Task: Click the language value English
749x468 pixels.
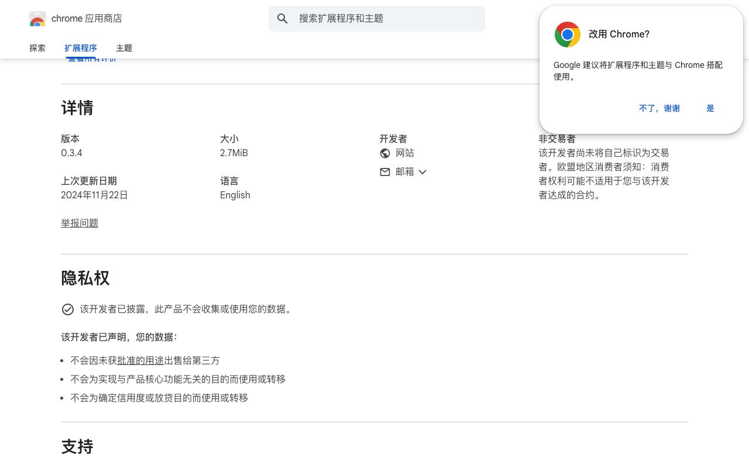Action: (235, 195)
